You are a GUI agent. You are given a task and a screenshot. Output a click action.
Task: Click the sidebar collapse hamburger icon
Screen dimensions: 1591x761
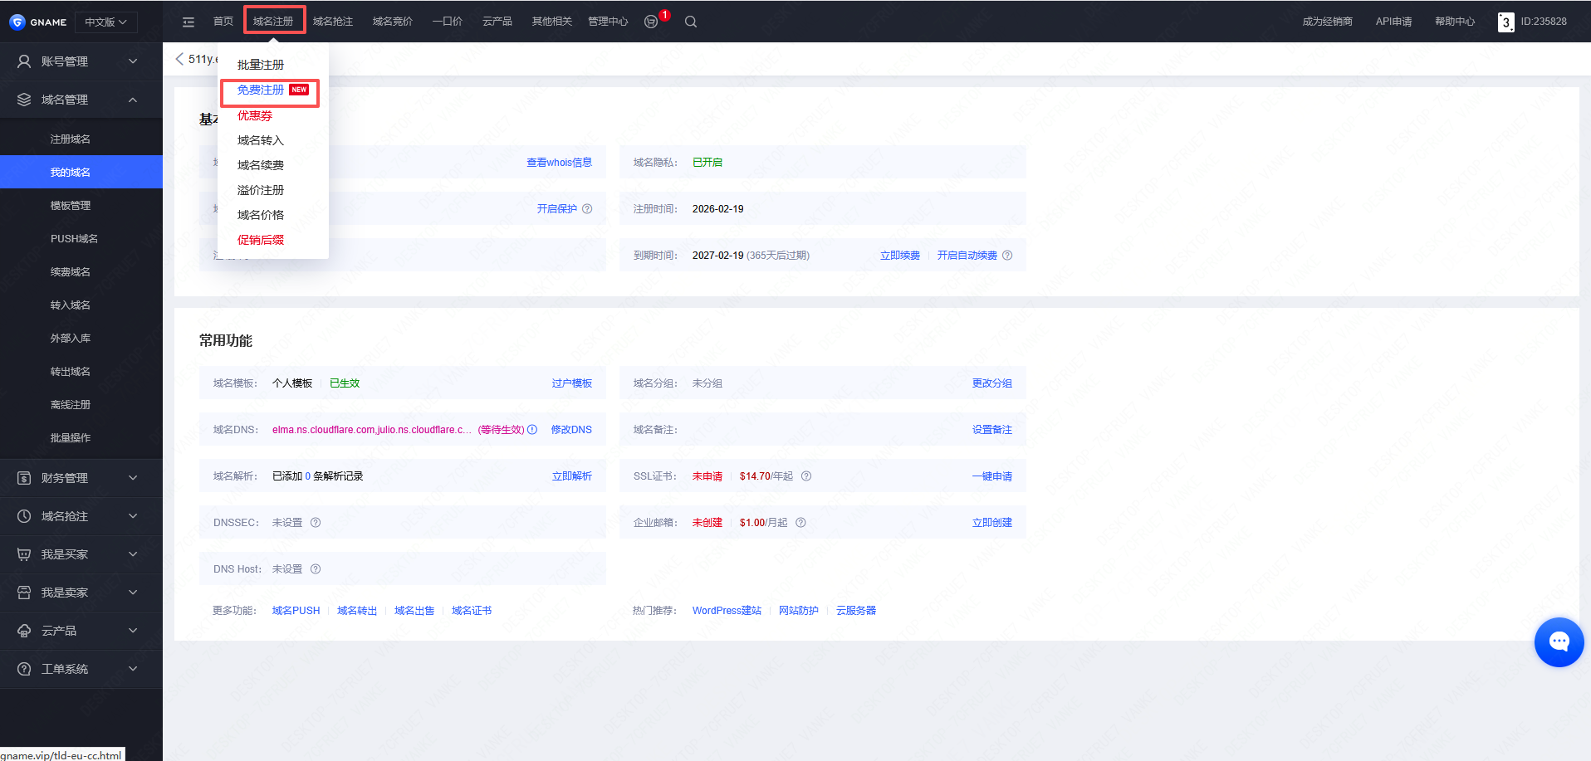click(188, 22)
